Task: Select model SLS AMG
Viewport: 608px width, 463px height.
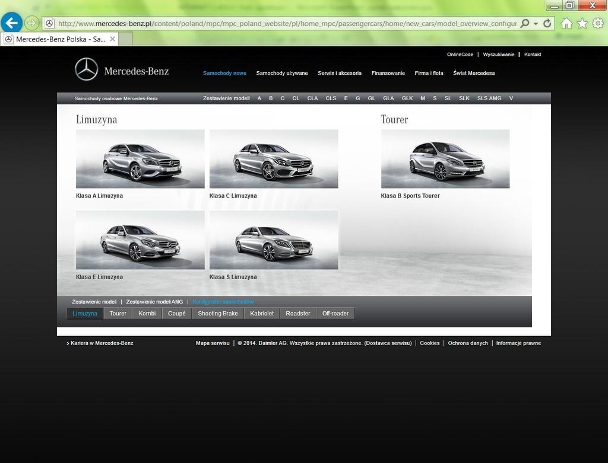Action: [x=489, y=98]
